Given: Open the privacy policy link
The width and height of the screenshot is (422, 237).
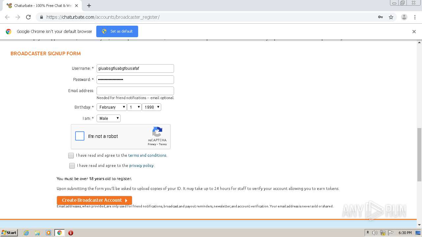Looking at the screenshot, I should click(x=141, y=166).
